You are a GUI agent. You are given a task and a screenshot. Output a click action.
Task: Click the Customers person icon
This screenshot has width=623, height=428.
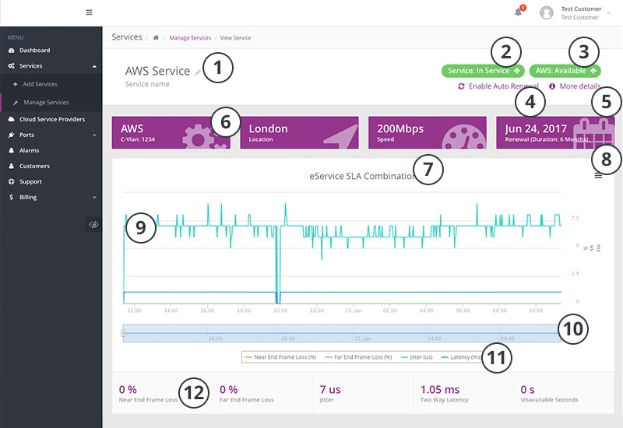point(11,166)
